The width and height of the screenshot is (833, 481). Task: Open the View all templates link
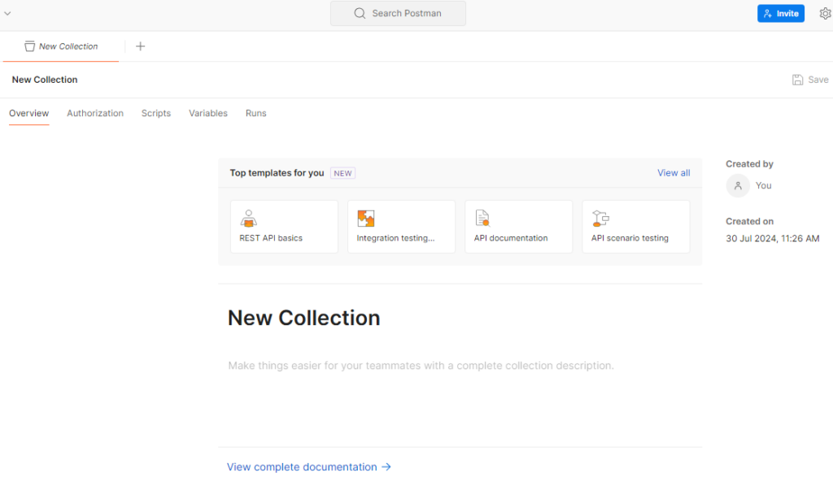pos(674,173)
